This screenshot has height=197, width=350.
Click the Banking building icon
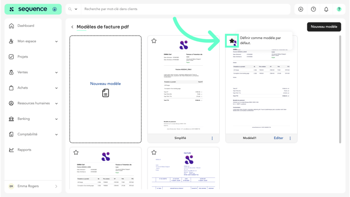click(x=11, y=119)
